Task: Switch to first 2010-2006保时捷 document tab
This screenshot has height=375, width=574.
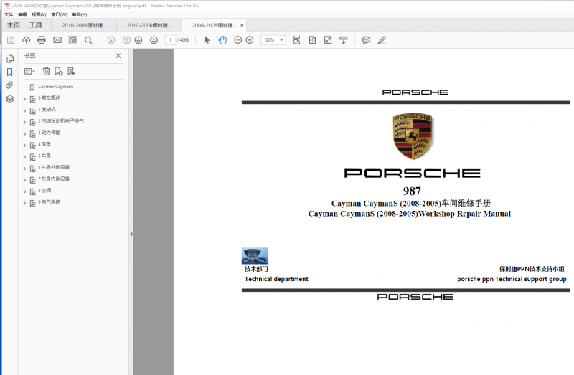Action: tap(84, 25)
